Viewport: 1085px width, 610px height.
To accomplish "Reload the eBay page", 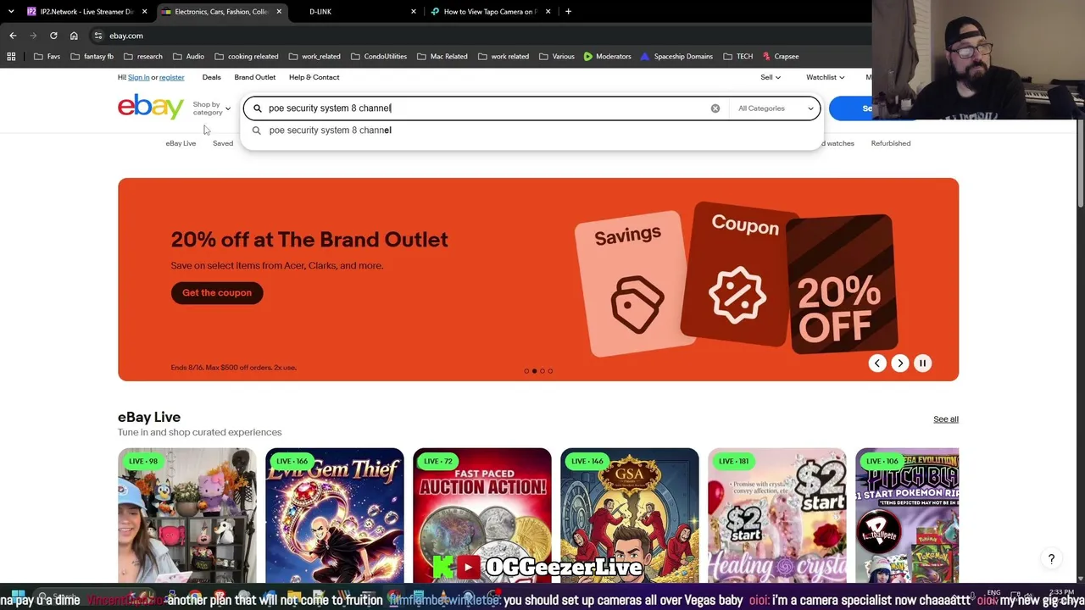I will click(x=53, y=36).
